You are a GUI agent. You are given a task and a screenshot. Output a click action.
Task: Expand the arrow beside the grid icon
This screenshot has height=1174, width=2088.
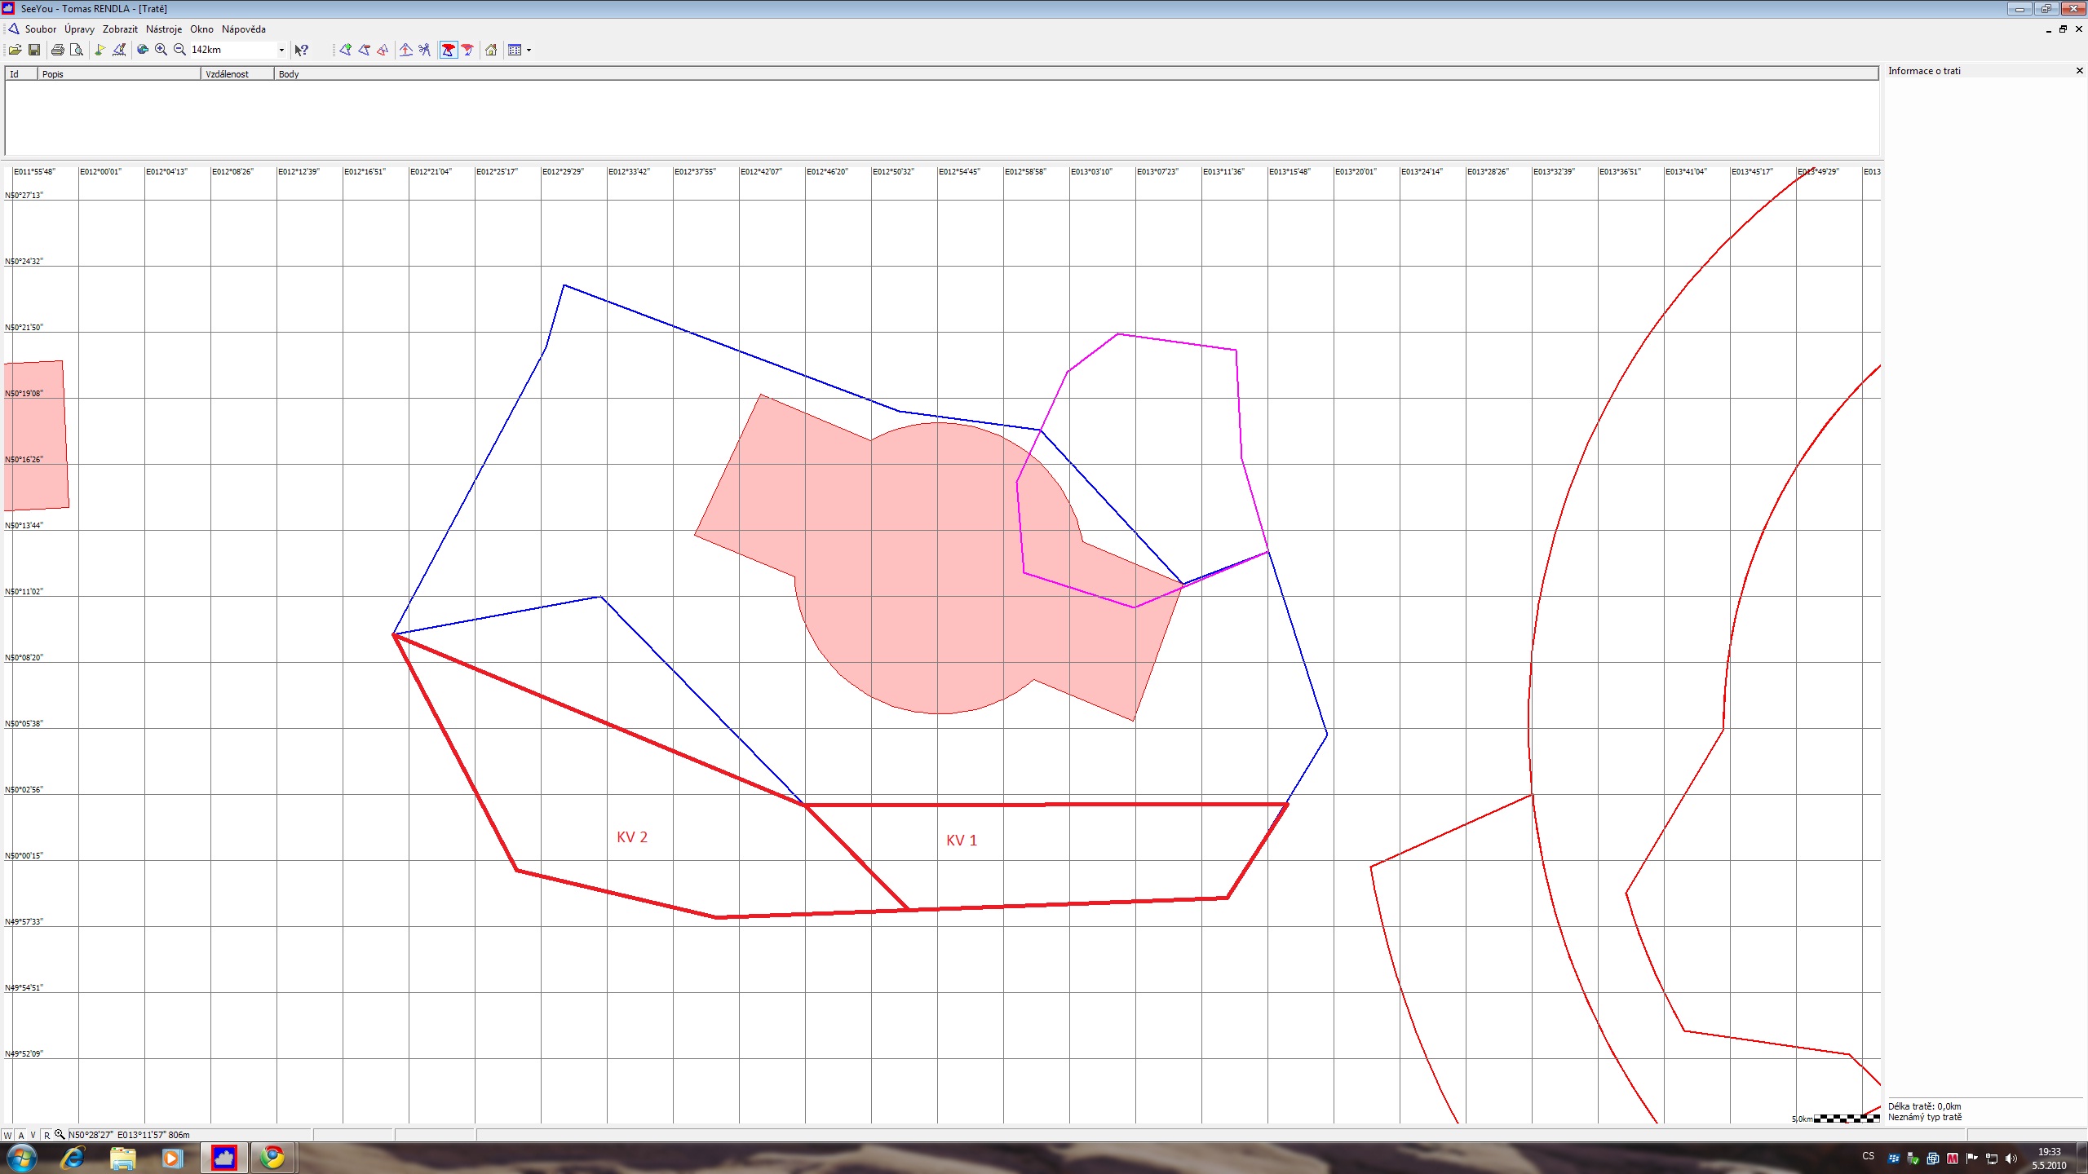[529, 50]
